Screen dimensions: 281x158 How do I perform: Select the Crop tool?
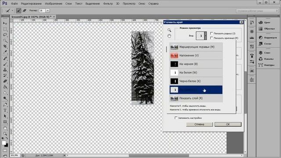pyautogui.click(x=5, y=47)
